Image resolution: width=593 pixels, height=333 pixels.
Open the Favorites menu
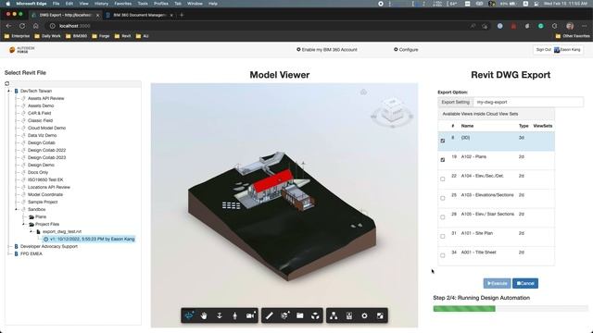(123, 4)
